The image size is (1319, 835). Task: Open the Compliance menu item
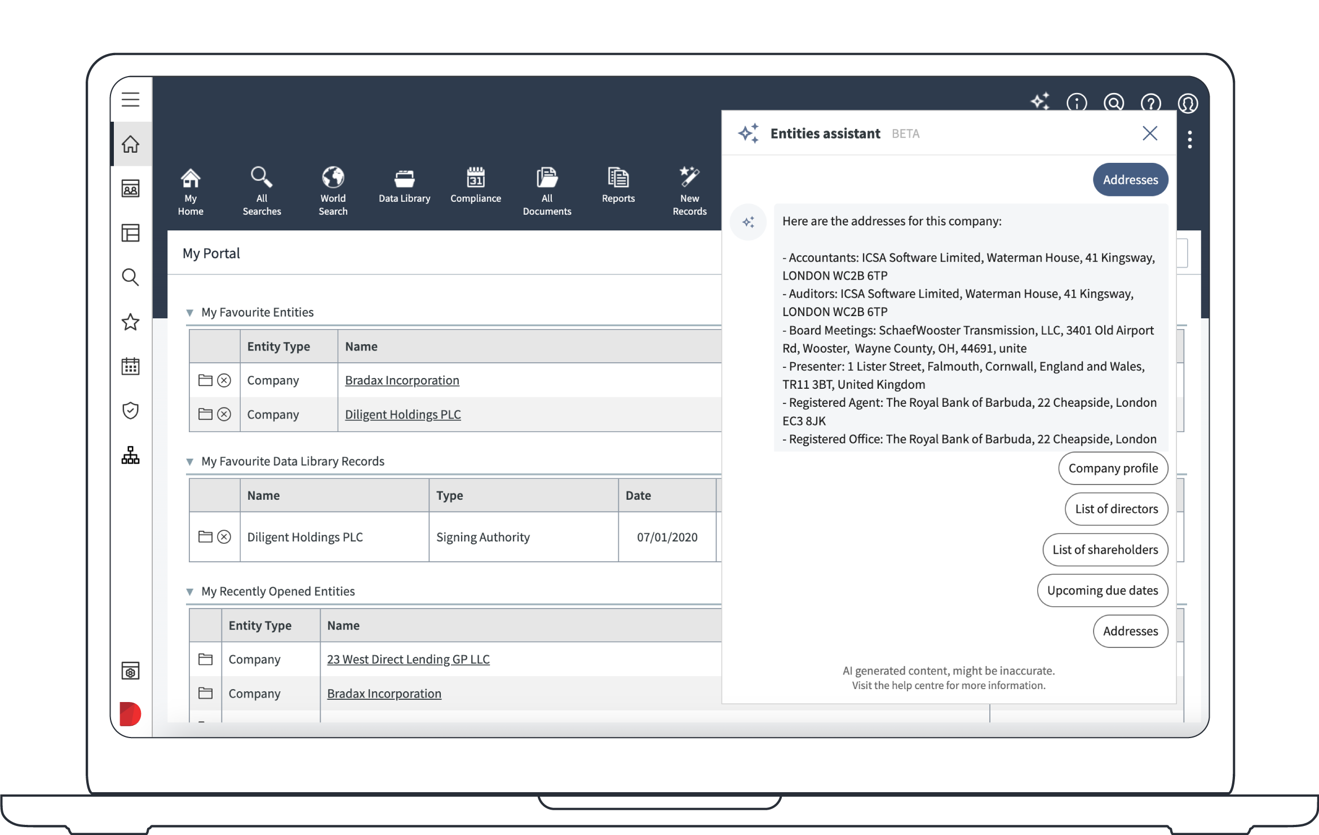click(475, 186)
